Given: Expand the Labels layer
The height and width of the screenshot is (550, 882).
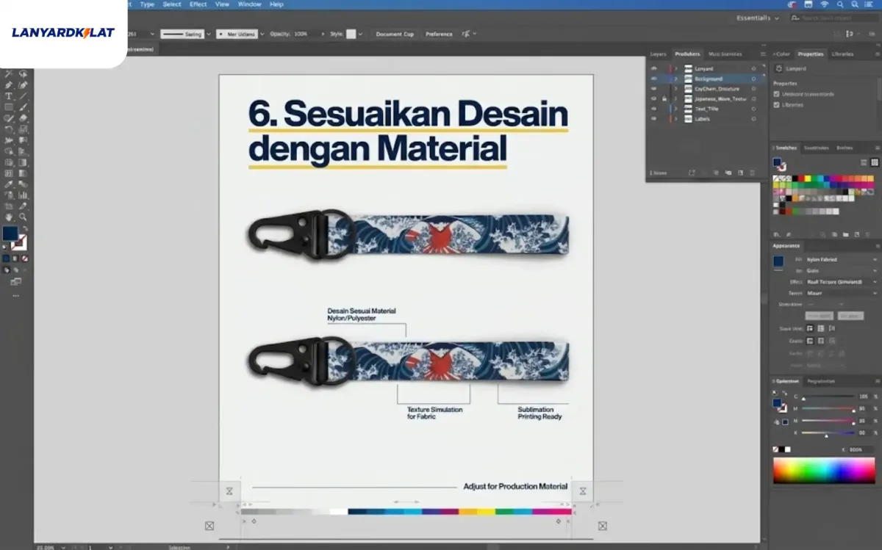Looking at the screenshot, I should (676, 118).
